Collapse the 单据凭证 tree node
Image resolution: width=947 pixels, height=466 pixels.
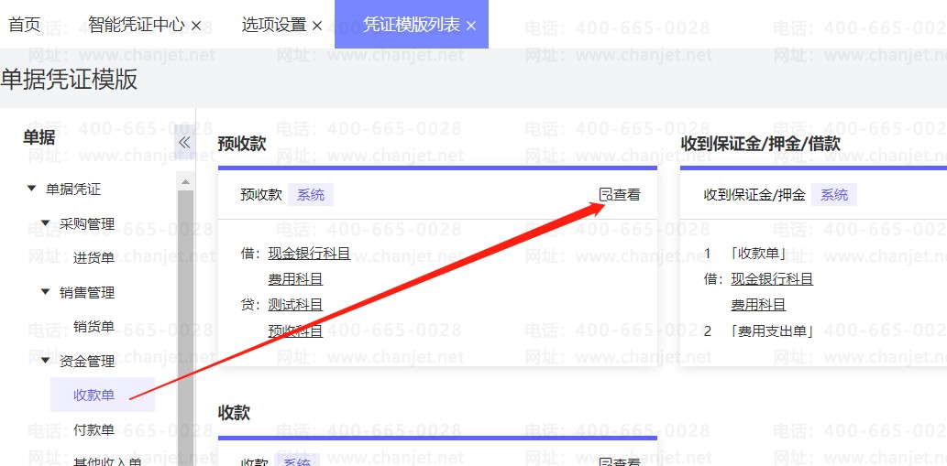coord(32,190)
